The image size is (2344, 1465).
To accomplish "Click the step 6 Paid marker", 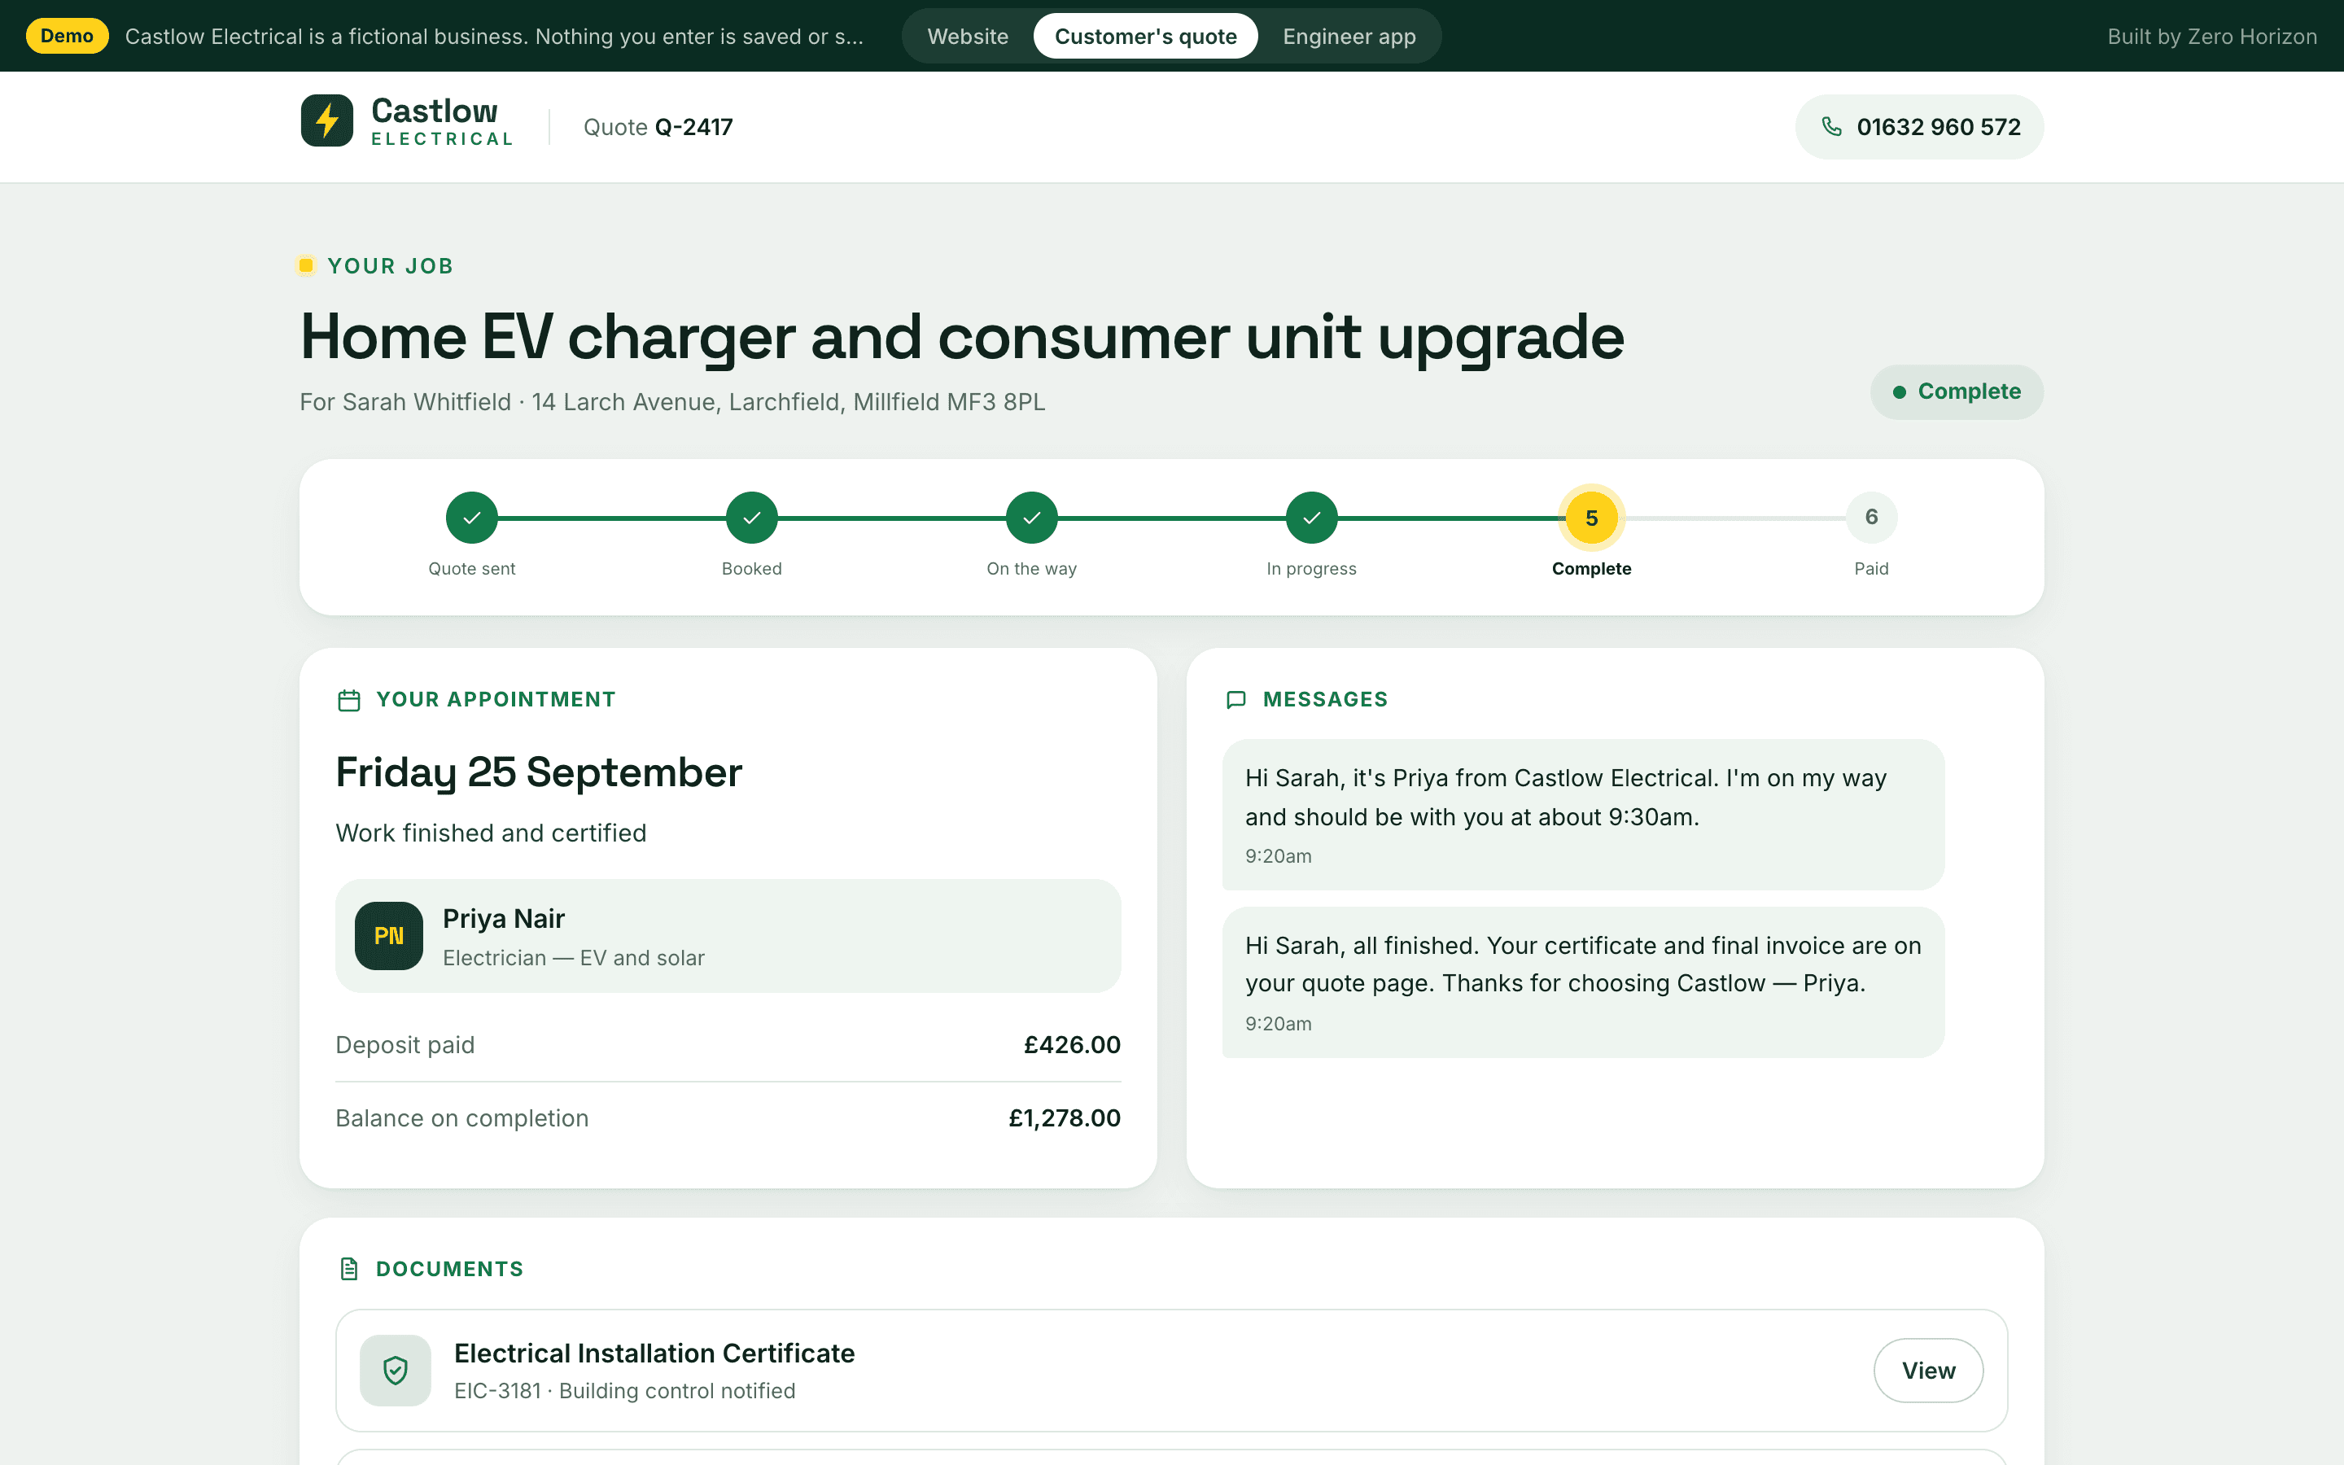I will [1871, 518].
